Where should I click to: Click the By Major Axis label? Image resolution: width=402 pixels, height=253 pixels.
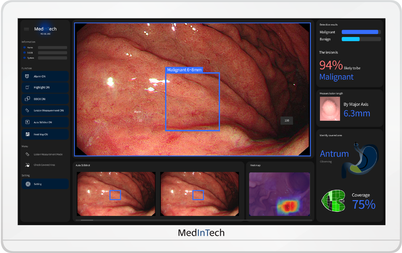(356, 104)
